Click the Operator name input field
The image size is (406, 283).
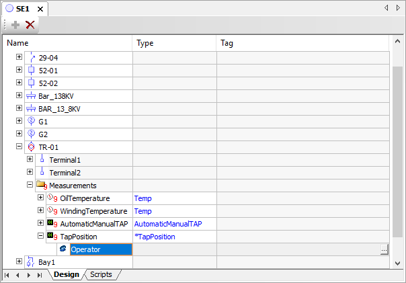pyautogui.click(x=101, y=249)
